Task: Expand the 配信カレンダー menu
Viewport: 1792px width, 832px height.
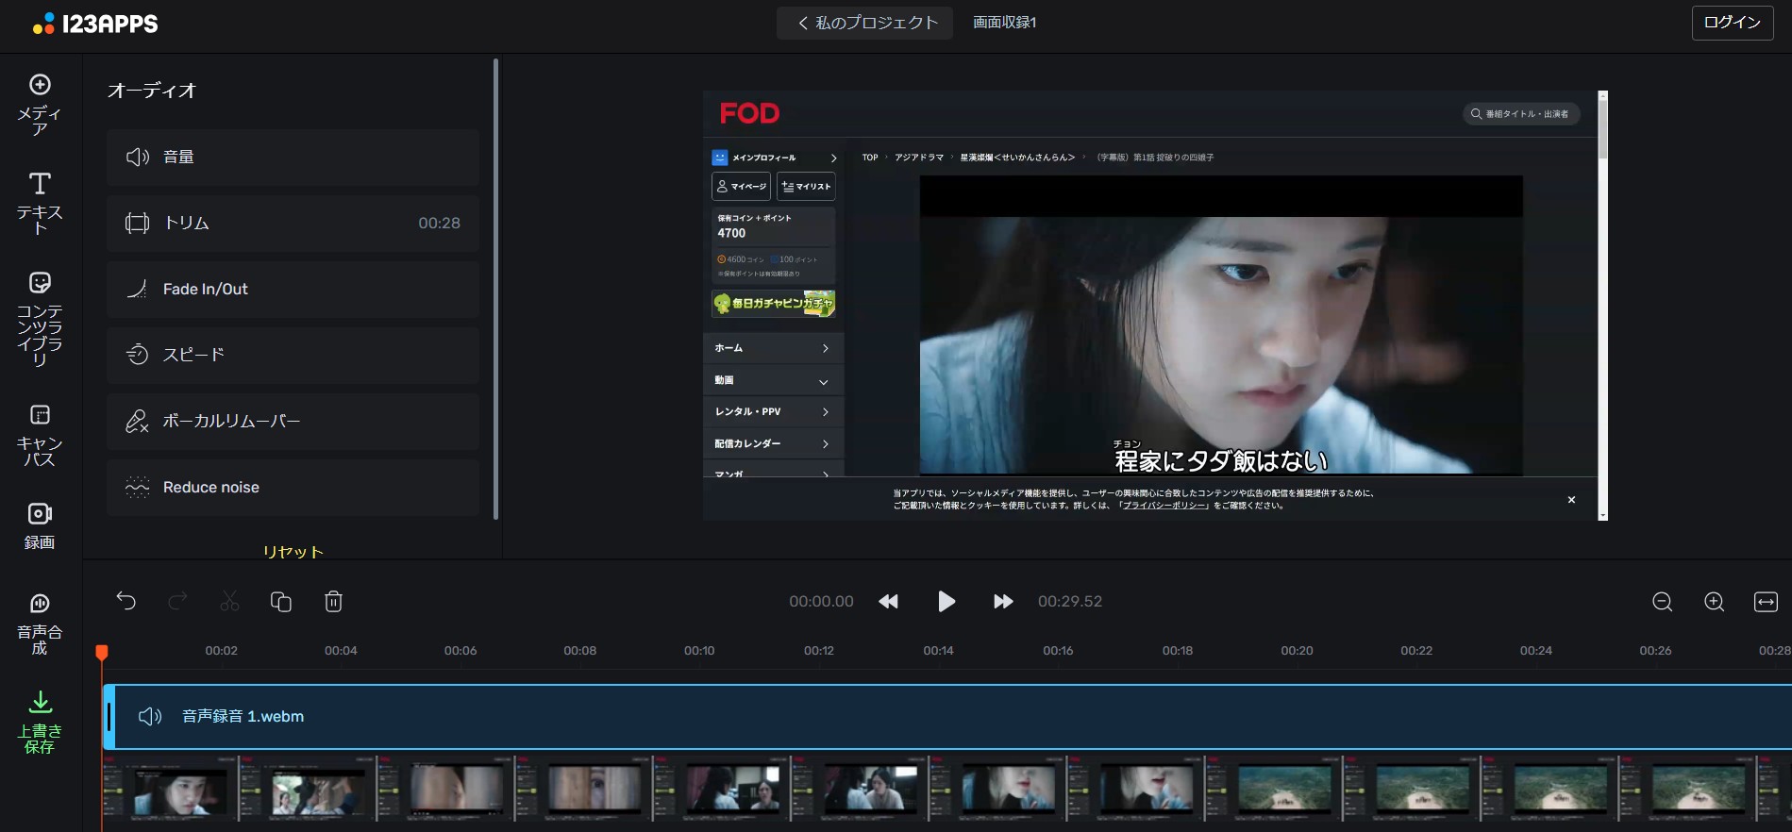Action: point(774,443)
